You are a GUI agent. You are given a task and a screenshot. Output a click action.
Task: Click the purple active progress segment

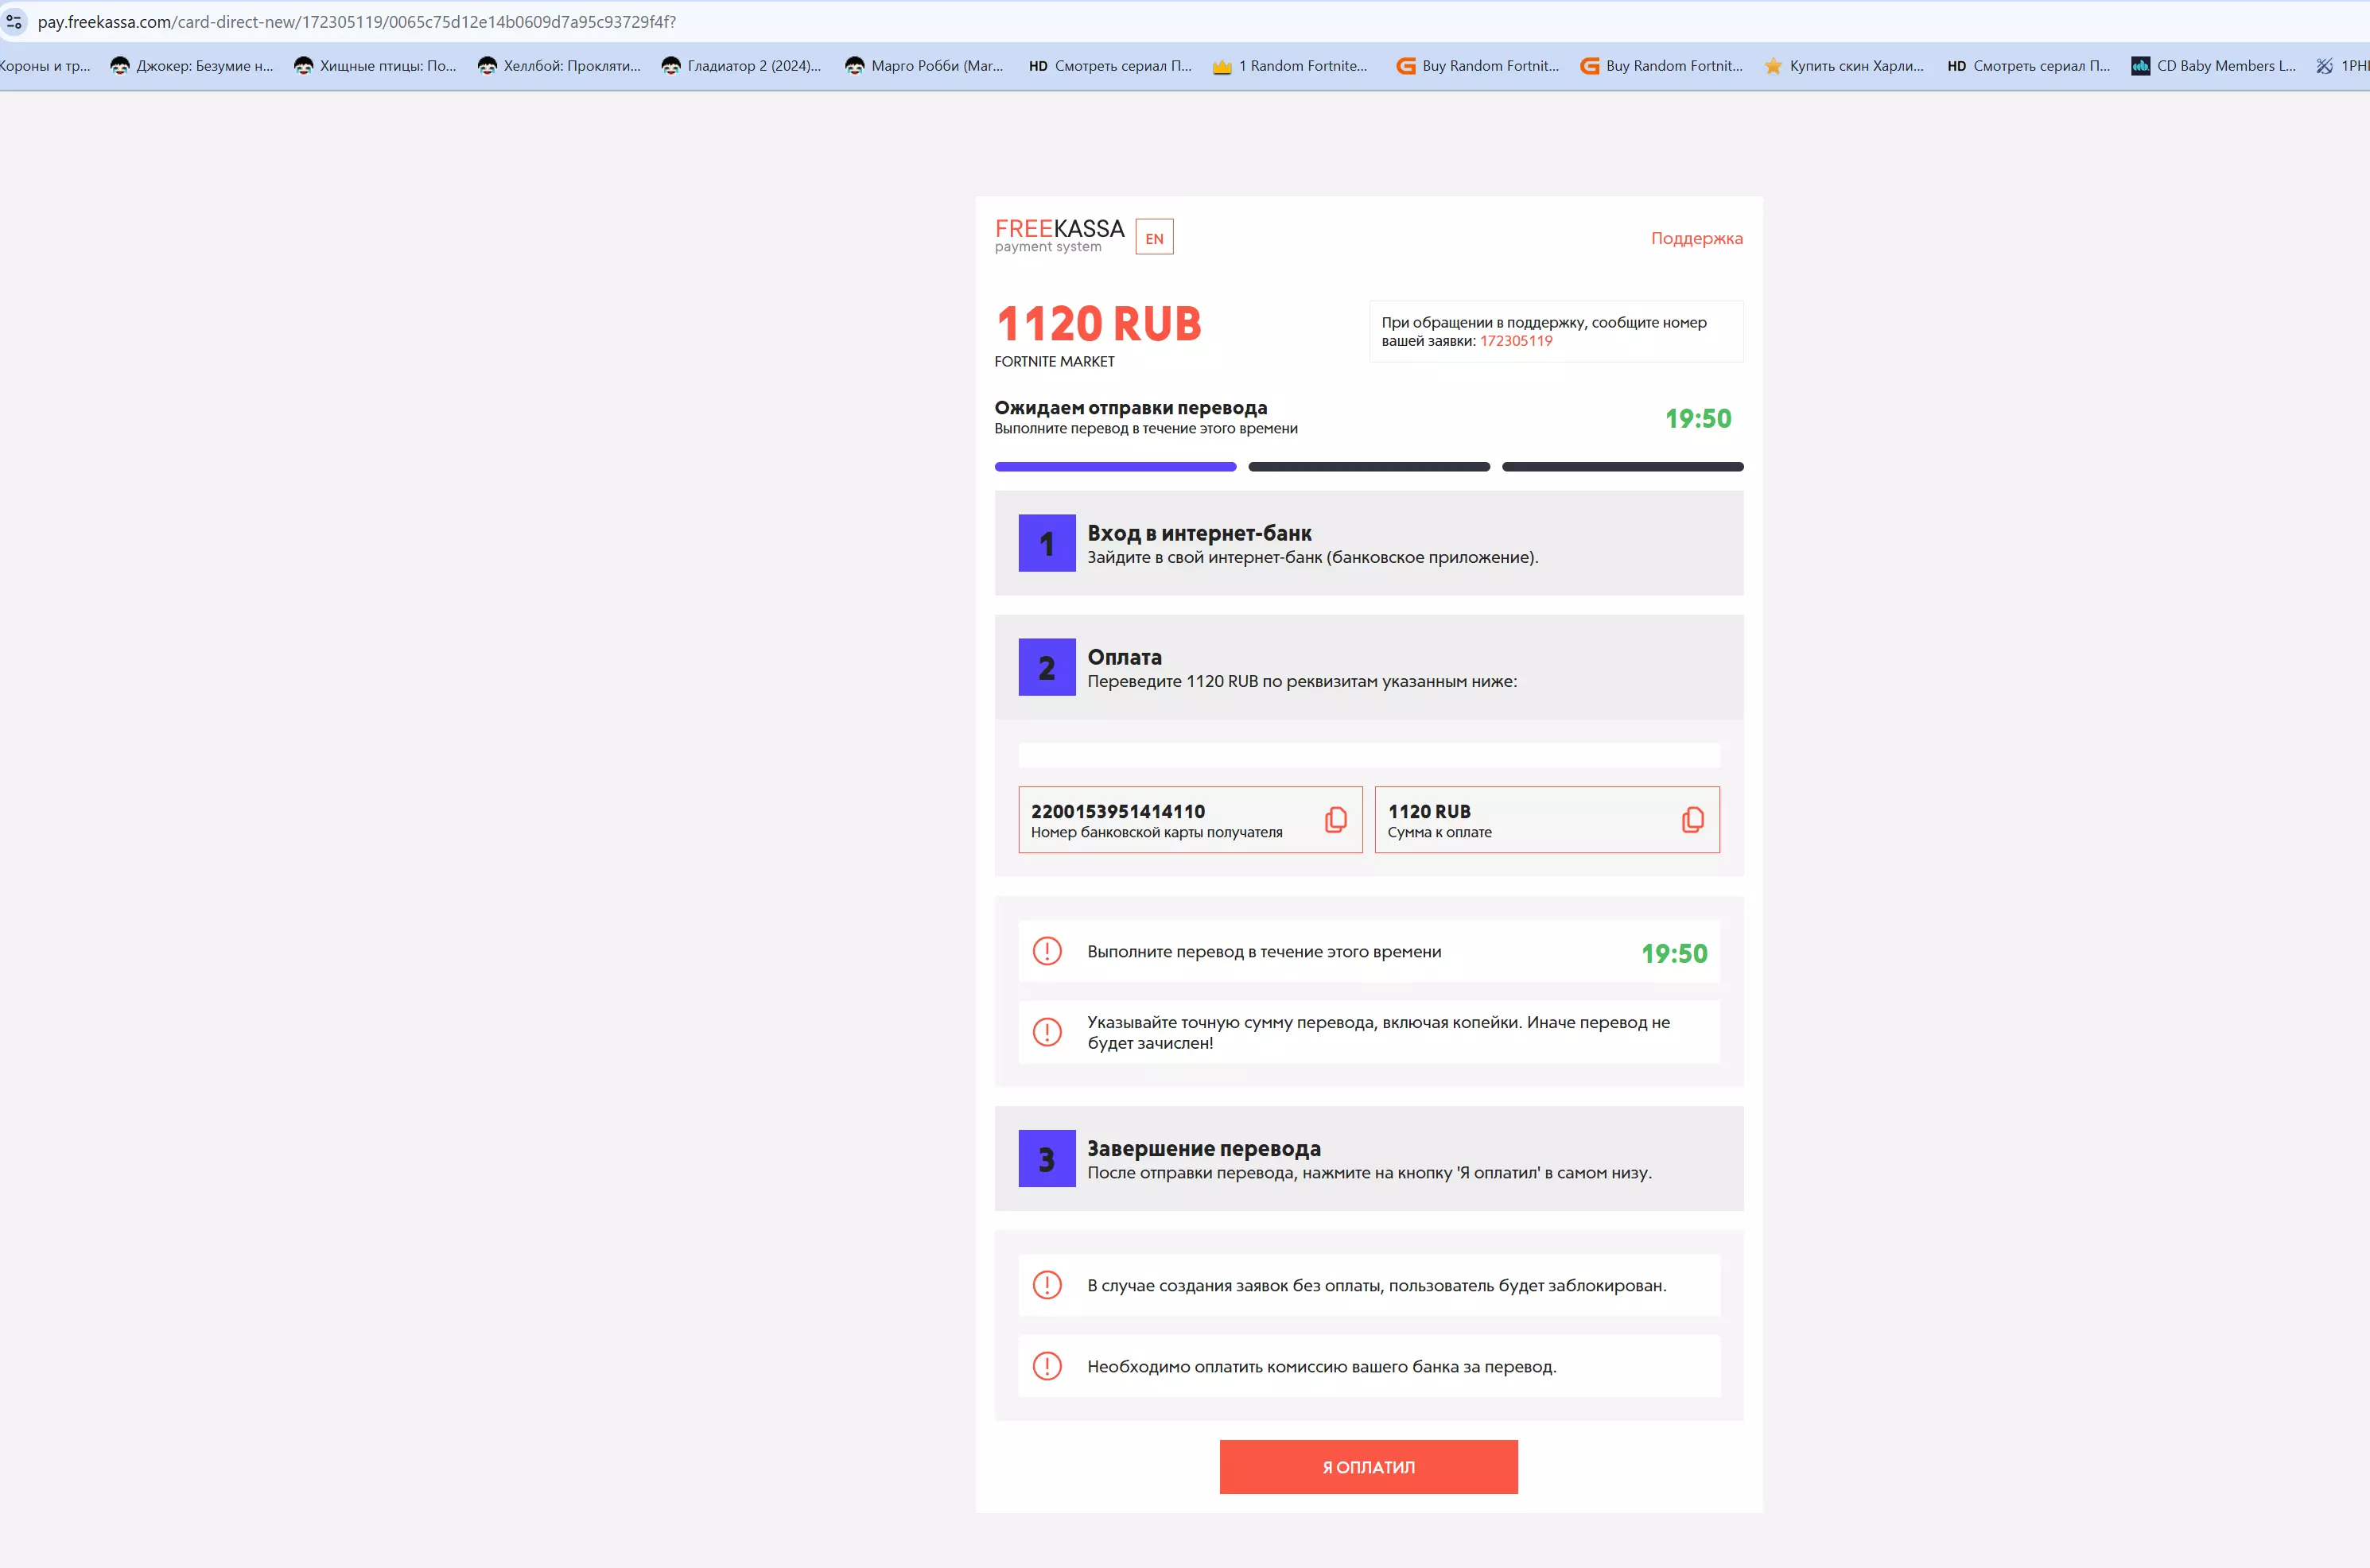pyautogui.click(x=1115, y=466)
